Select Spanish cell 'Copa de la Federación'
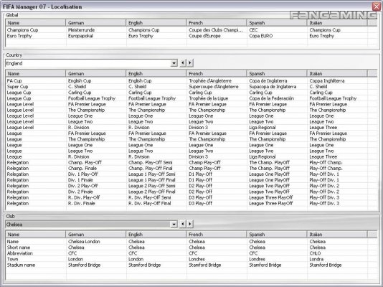The height and width of the screenshot is (287, 383). pos(272,98)
